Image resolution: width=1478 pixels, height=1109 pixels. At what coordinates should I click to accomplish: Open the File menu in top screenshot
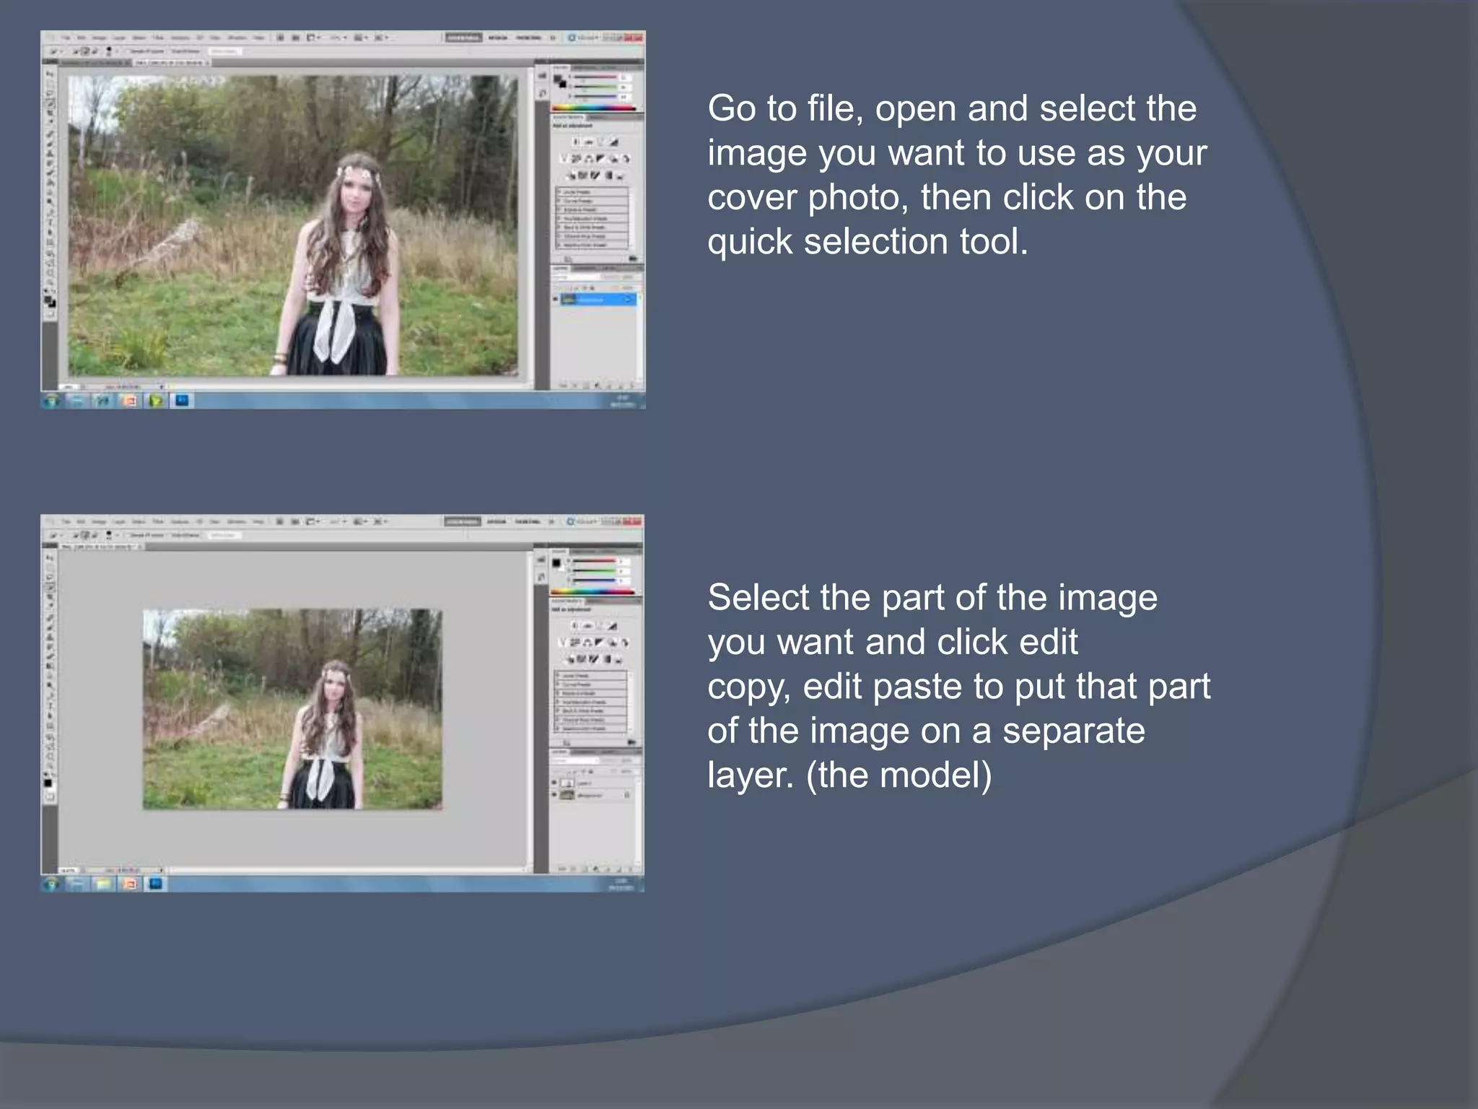coord(66,38)
